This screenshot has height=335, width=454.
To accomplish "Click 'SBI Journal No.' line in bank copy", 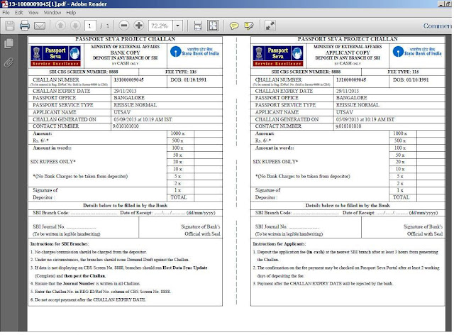I will [65, 226].
